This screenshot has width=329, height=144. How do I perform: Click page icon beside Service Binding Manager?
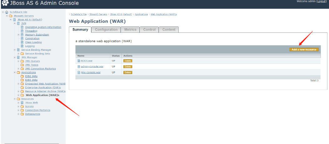pos(18,50)
